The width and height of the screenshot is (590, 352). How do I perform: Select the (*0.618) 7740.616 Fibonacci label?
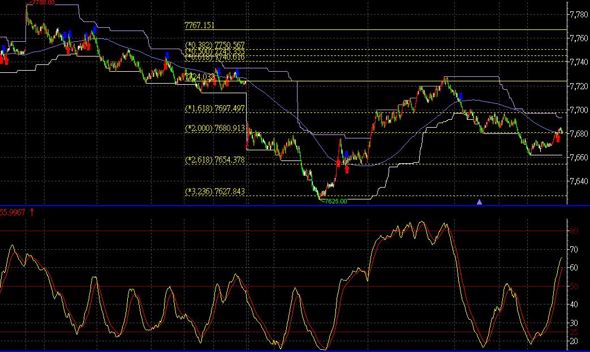(x=215, y=57)
